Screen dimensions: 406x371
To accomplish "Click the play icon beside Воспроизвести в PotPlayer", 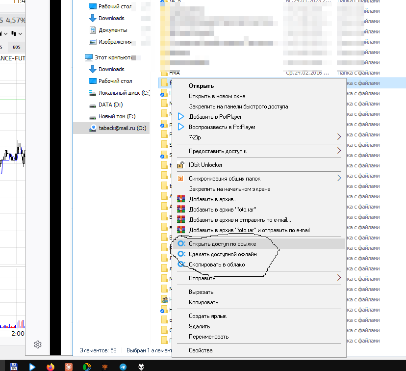I will [181, 127].
